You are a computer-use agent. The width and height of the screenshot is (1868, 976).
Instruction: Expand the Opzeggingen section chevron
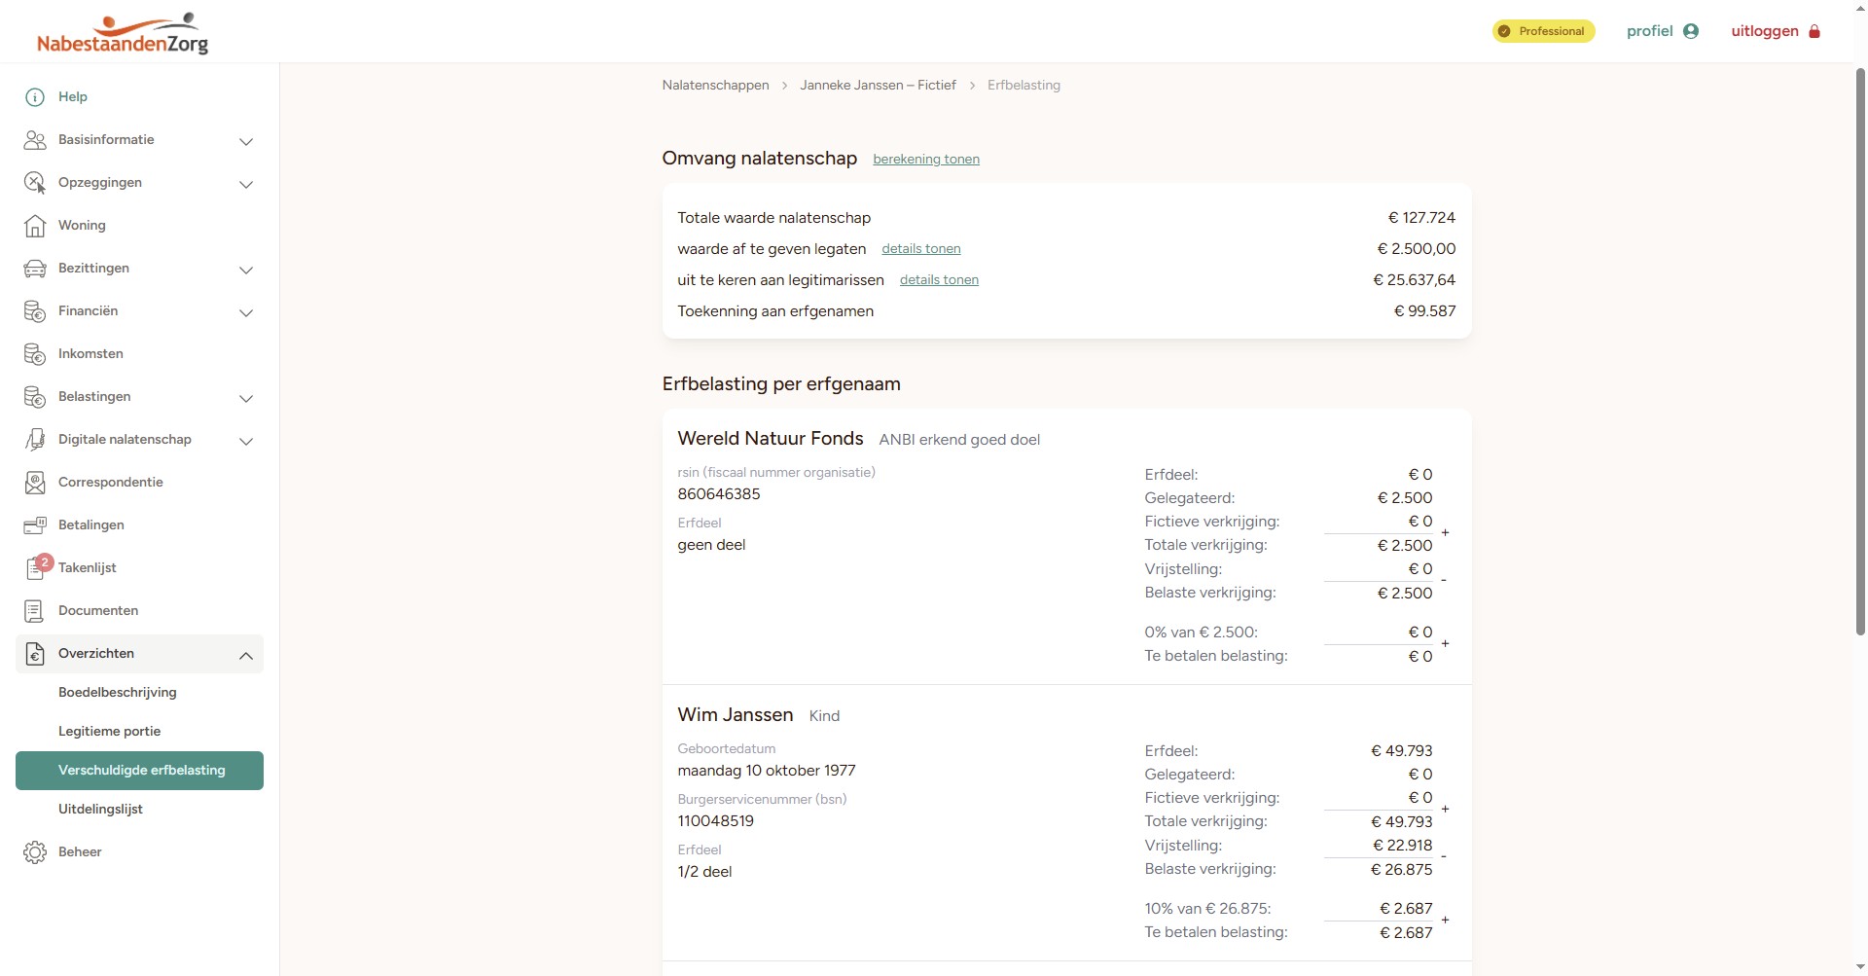[x=246, y=184]
